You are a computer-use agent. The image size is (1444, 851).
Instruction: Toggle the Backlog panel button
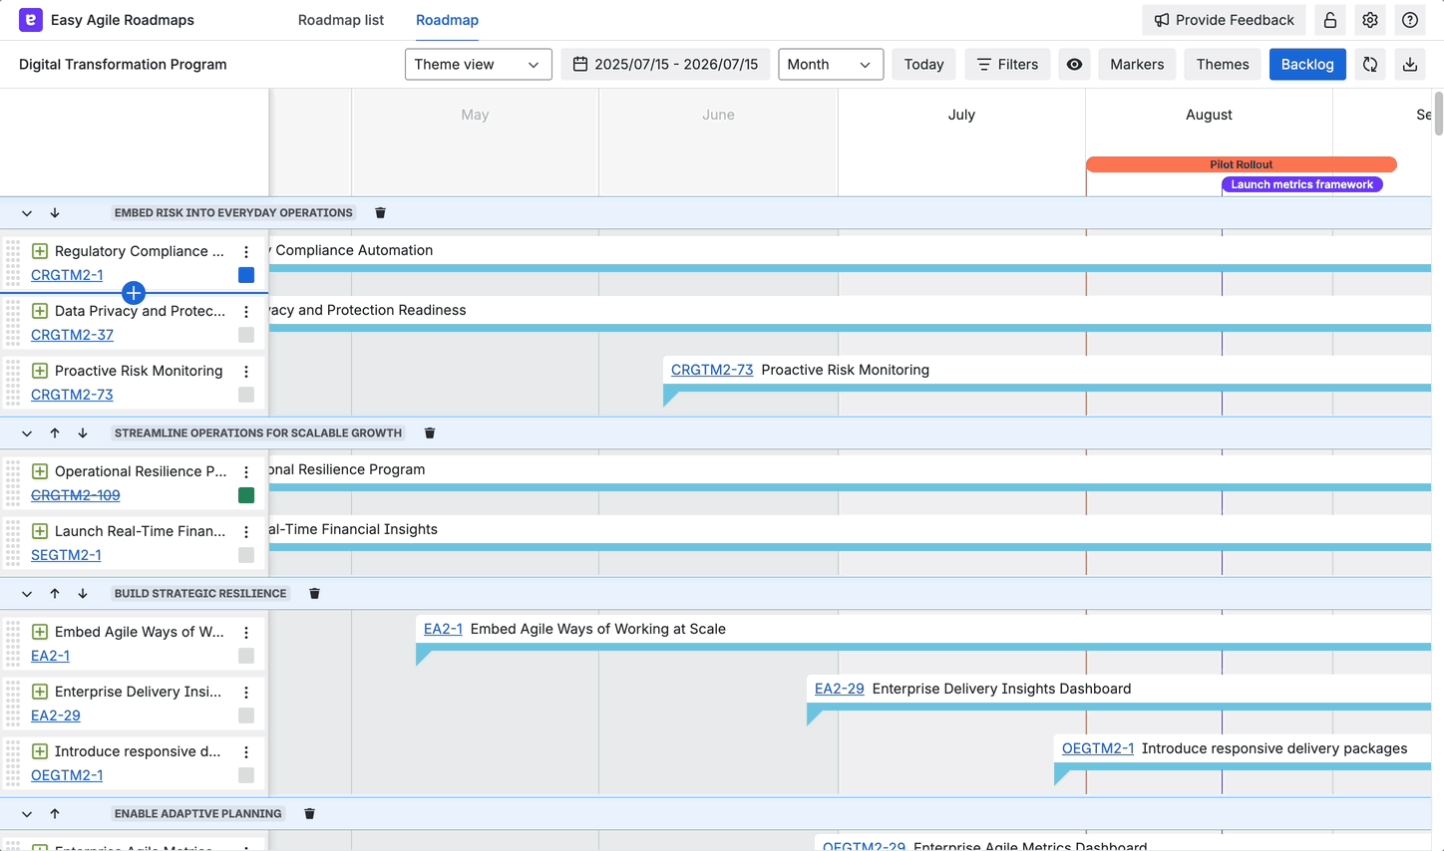pyautogui.click(x=1306, y=65)
